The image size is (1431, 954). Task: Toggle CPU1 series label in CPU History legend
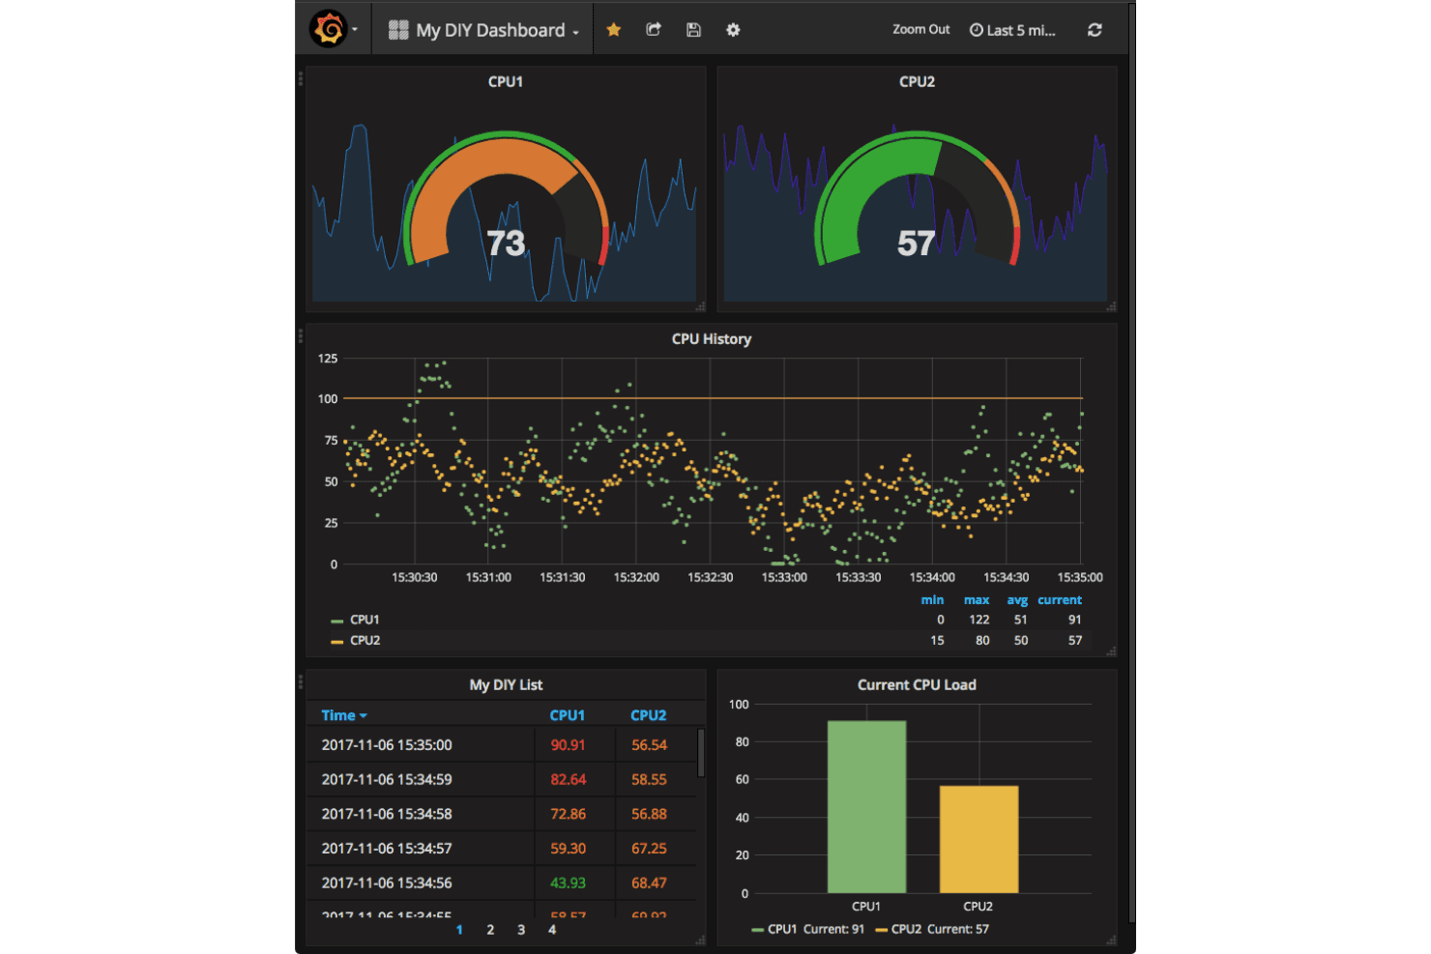click(x=365, y=620)
